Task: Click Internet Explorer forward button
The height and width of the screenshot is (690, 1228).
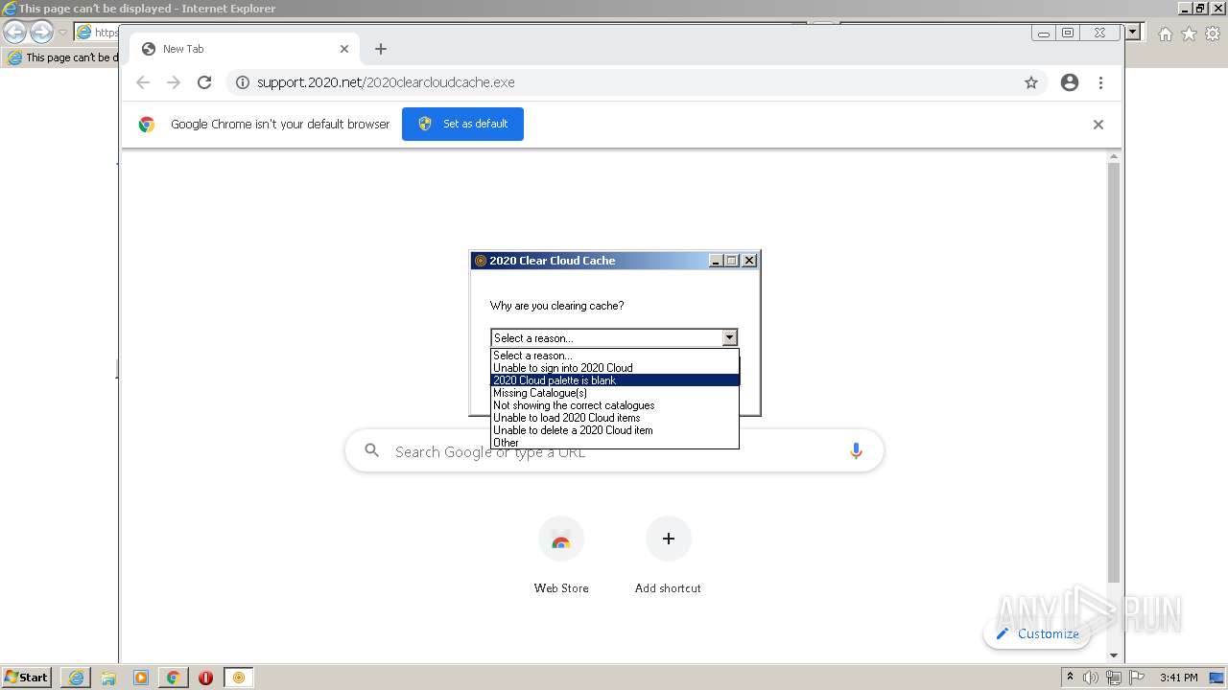Action: point(41,32)
